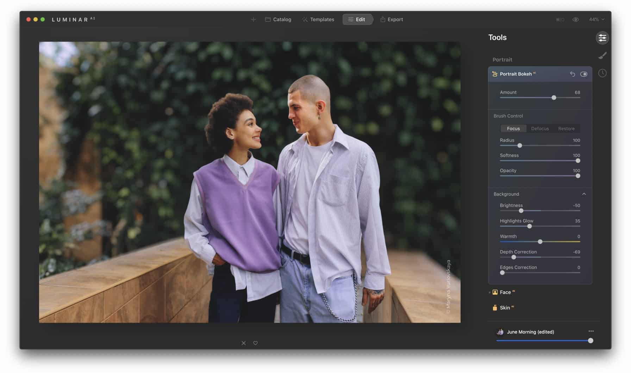
Task: Open the local masking brush icon
Action: [602, 55]
